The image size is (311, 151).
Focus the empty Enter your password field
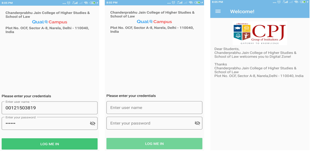tap(154, 123)
